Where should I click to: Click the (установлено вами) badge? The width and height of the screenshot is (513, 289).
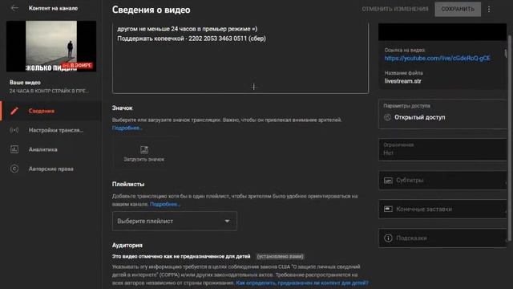click(x=280, y=256)
